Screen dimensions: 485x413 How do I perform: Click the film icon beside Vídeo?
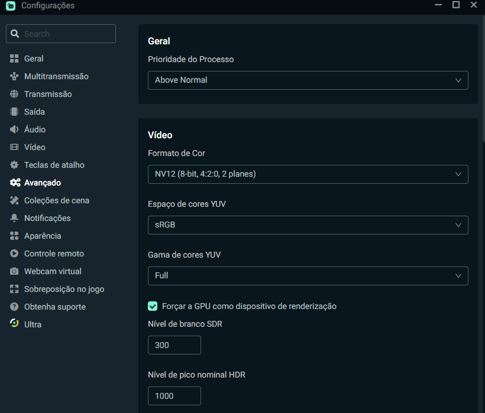pyautogui.click(x=14, y=147)
